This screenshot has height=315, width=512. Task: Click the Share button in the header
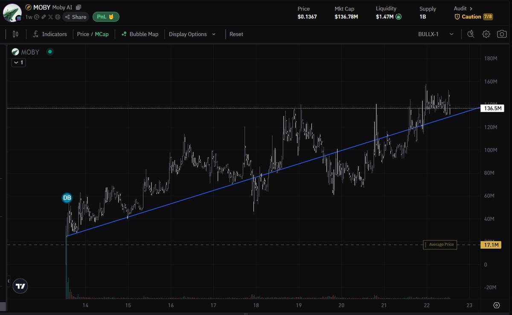(75, 17)
